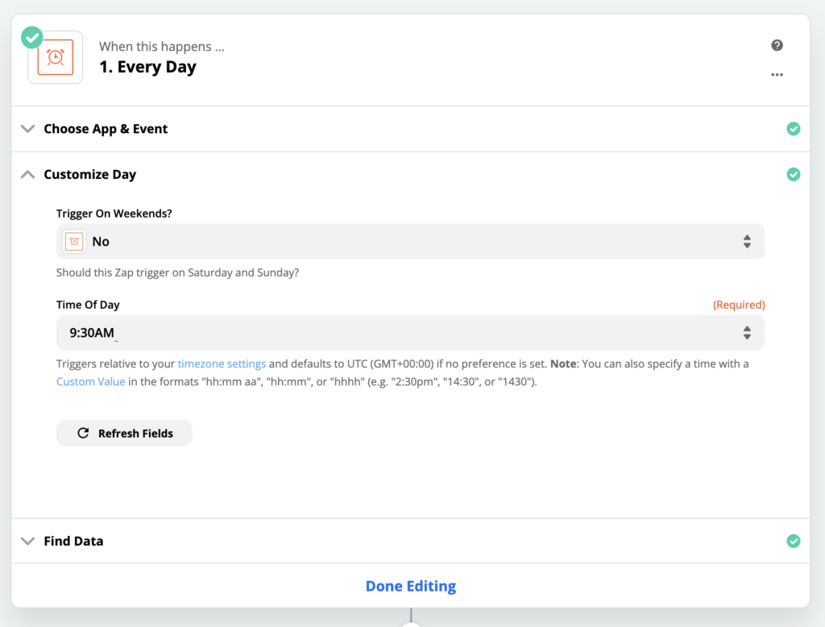The height and width of the screenshot is (627, 825).
Task: Click the Custom Value link
Action: click(90, 381)
